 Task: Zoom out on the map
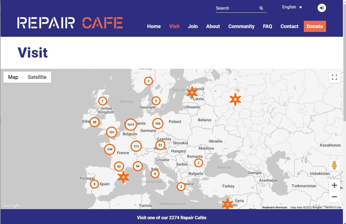(334, 197)
